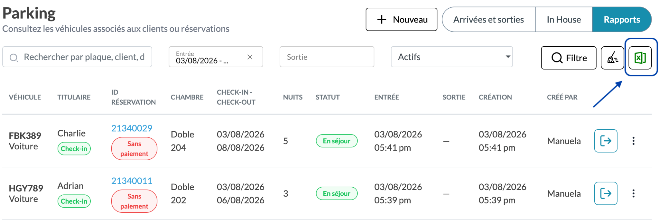Switch to the Arrivées et sorties tab
The image size is (659, 223).
click(488, 20)
